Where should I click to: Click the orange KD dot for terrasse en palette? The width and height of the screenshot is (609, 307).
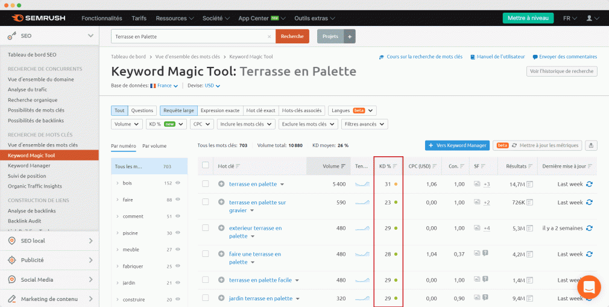[396, 184]
